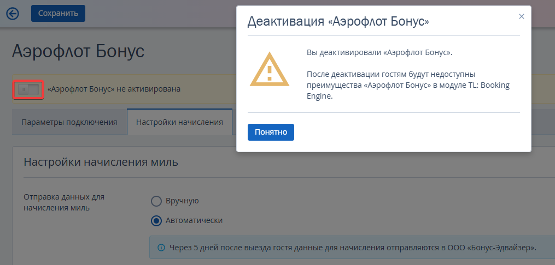The height and width of the screenshot is (265, 555).
Task: Click the «Аэрофлот Бонус» не активирована status text
Action: pos(114,89)
